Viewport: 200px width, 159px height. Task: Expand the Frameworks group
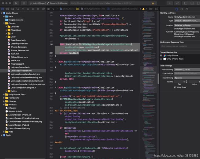[4, 98]
